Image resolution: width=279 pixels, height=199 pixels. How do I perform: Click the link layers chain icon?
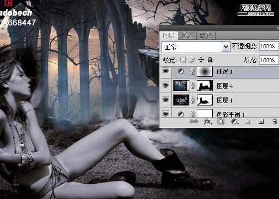click(x=193, y=121)
